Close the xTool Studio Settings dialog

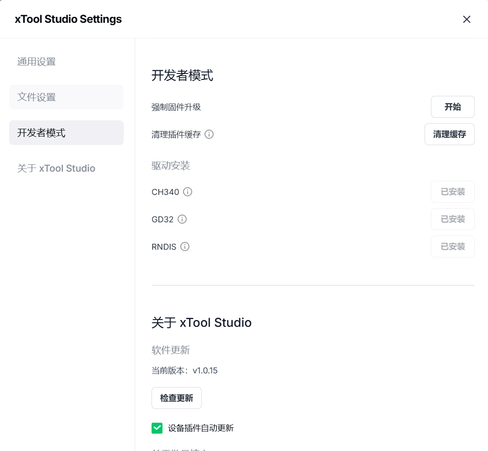(467, 19)
